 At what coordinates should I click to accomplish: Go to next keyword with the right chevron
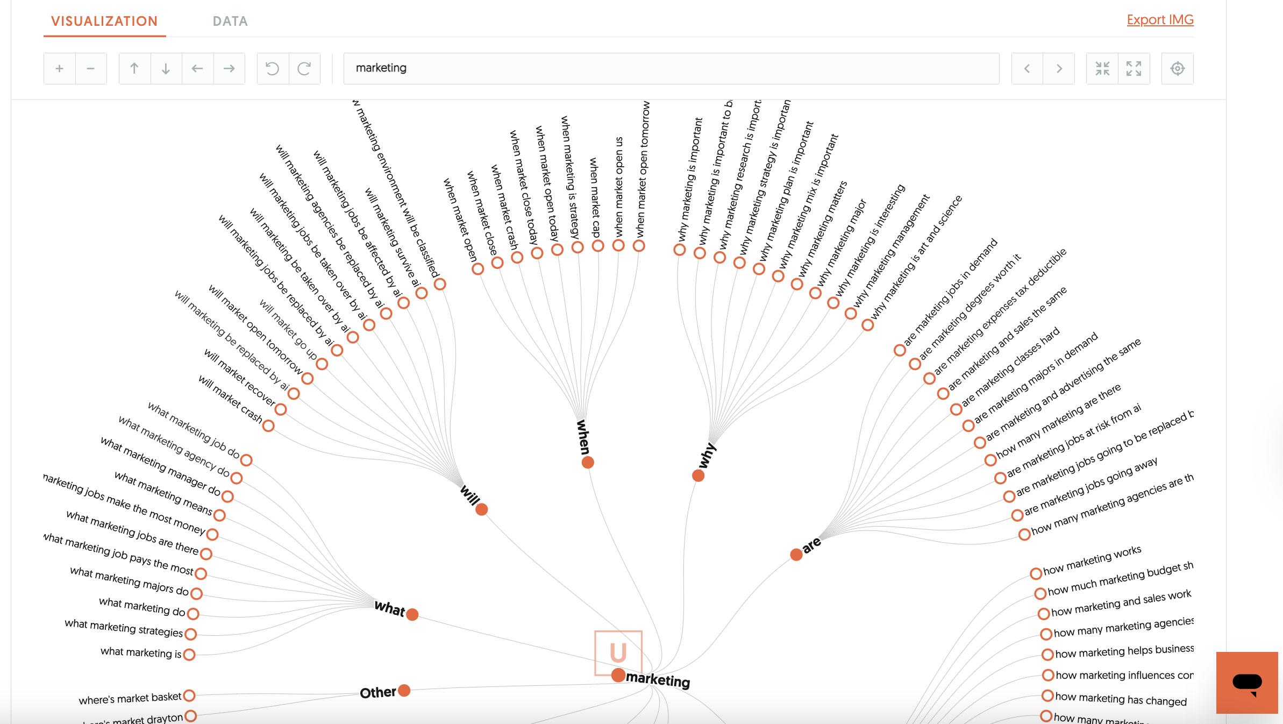pos(1058,68)
